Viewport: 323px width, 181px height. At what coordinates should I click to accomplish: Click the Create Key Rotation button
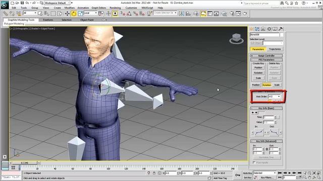(258, 73)
